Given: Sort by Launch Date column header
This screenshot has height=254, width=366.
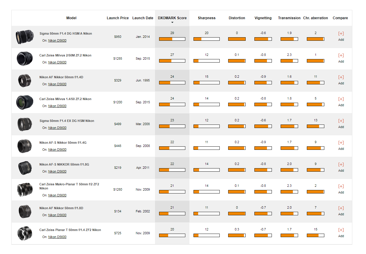Looking at the screenshot, I should (143, 18).
